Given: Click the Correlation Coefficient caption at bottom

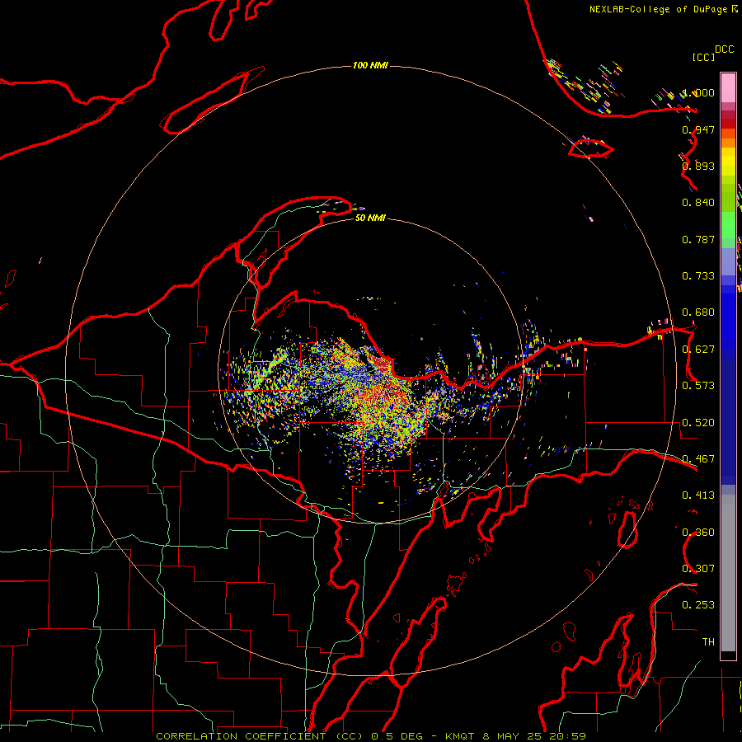Looking at the screenshot, I should 371,736.
